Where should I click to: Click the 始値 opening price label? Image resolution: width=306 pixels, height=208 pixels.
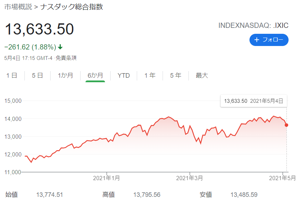[12, 194]
